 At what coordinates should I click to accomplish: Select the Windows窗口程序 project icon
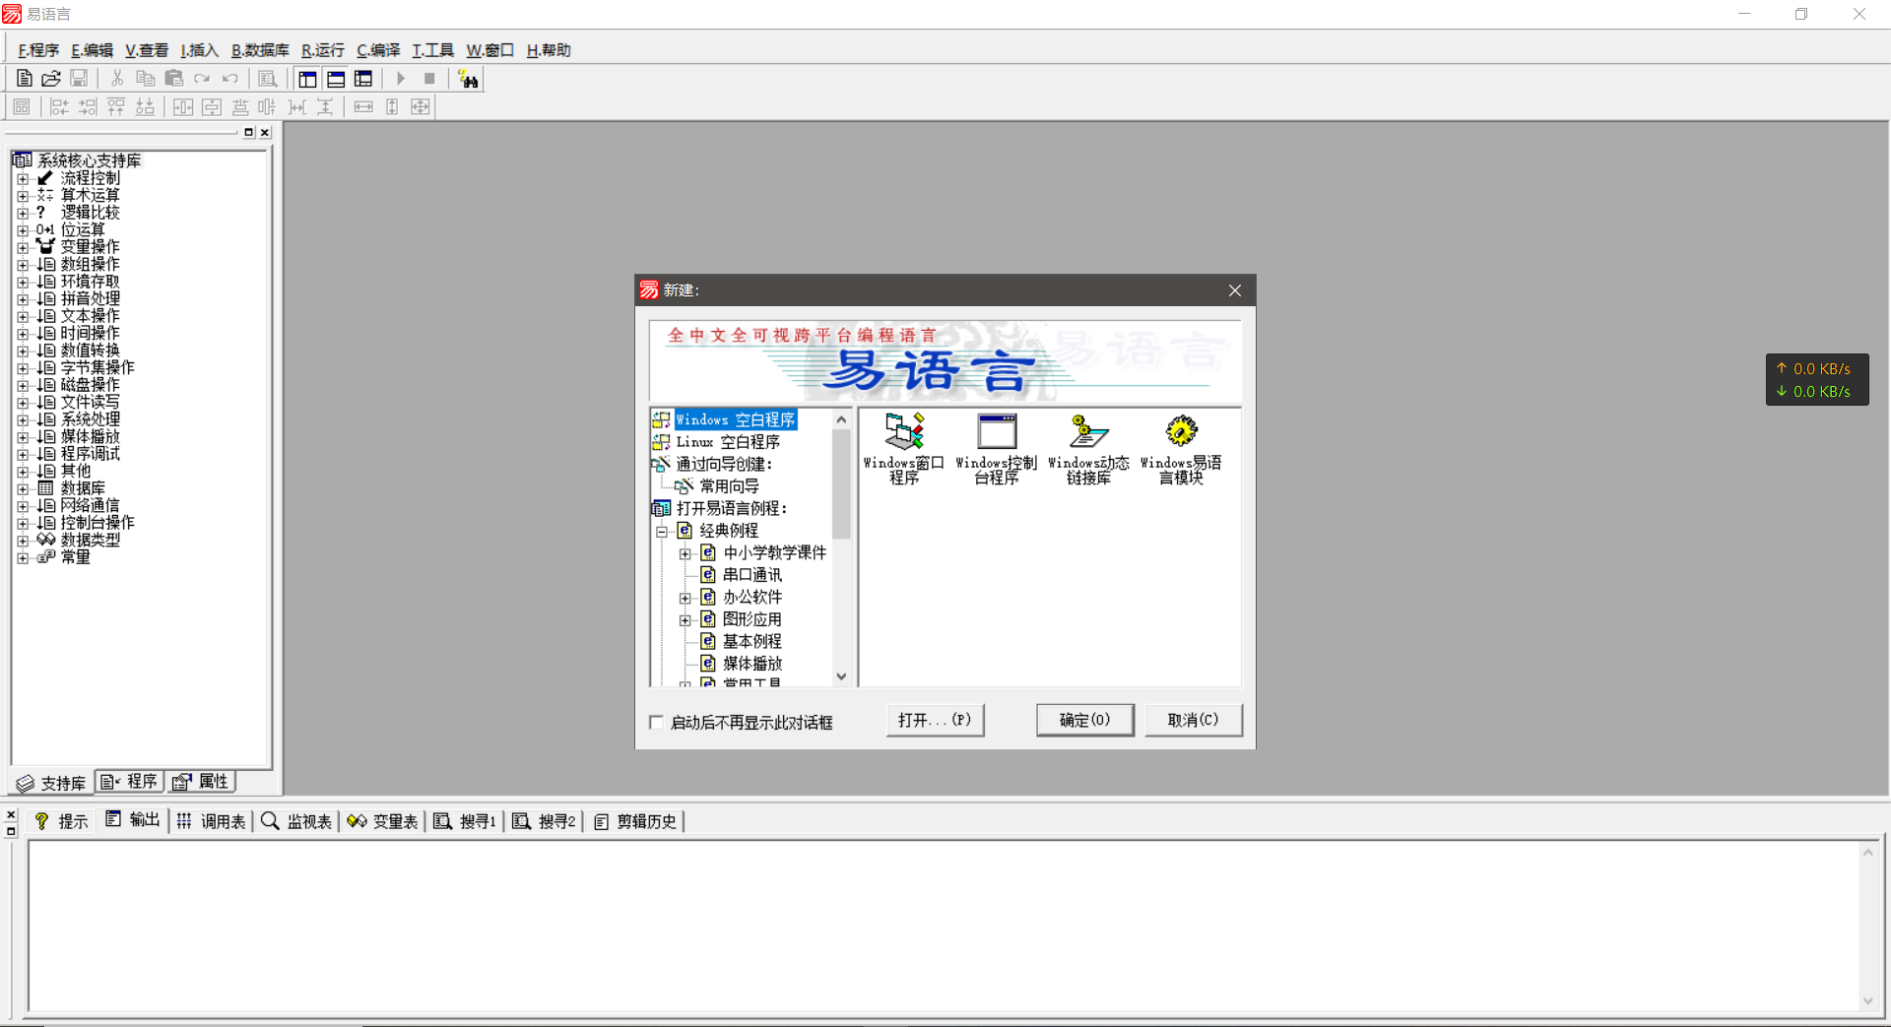tap(903, 449)
